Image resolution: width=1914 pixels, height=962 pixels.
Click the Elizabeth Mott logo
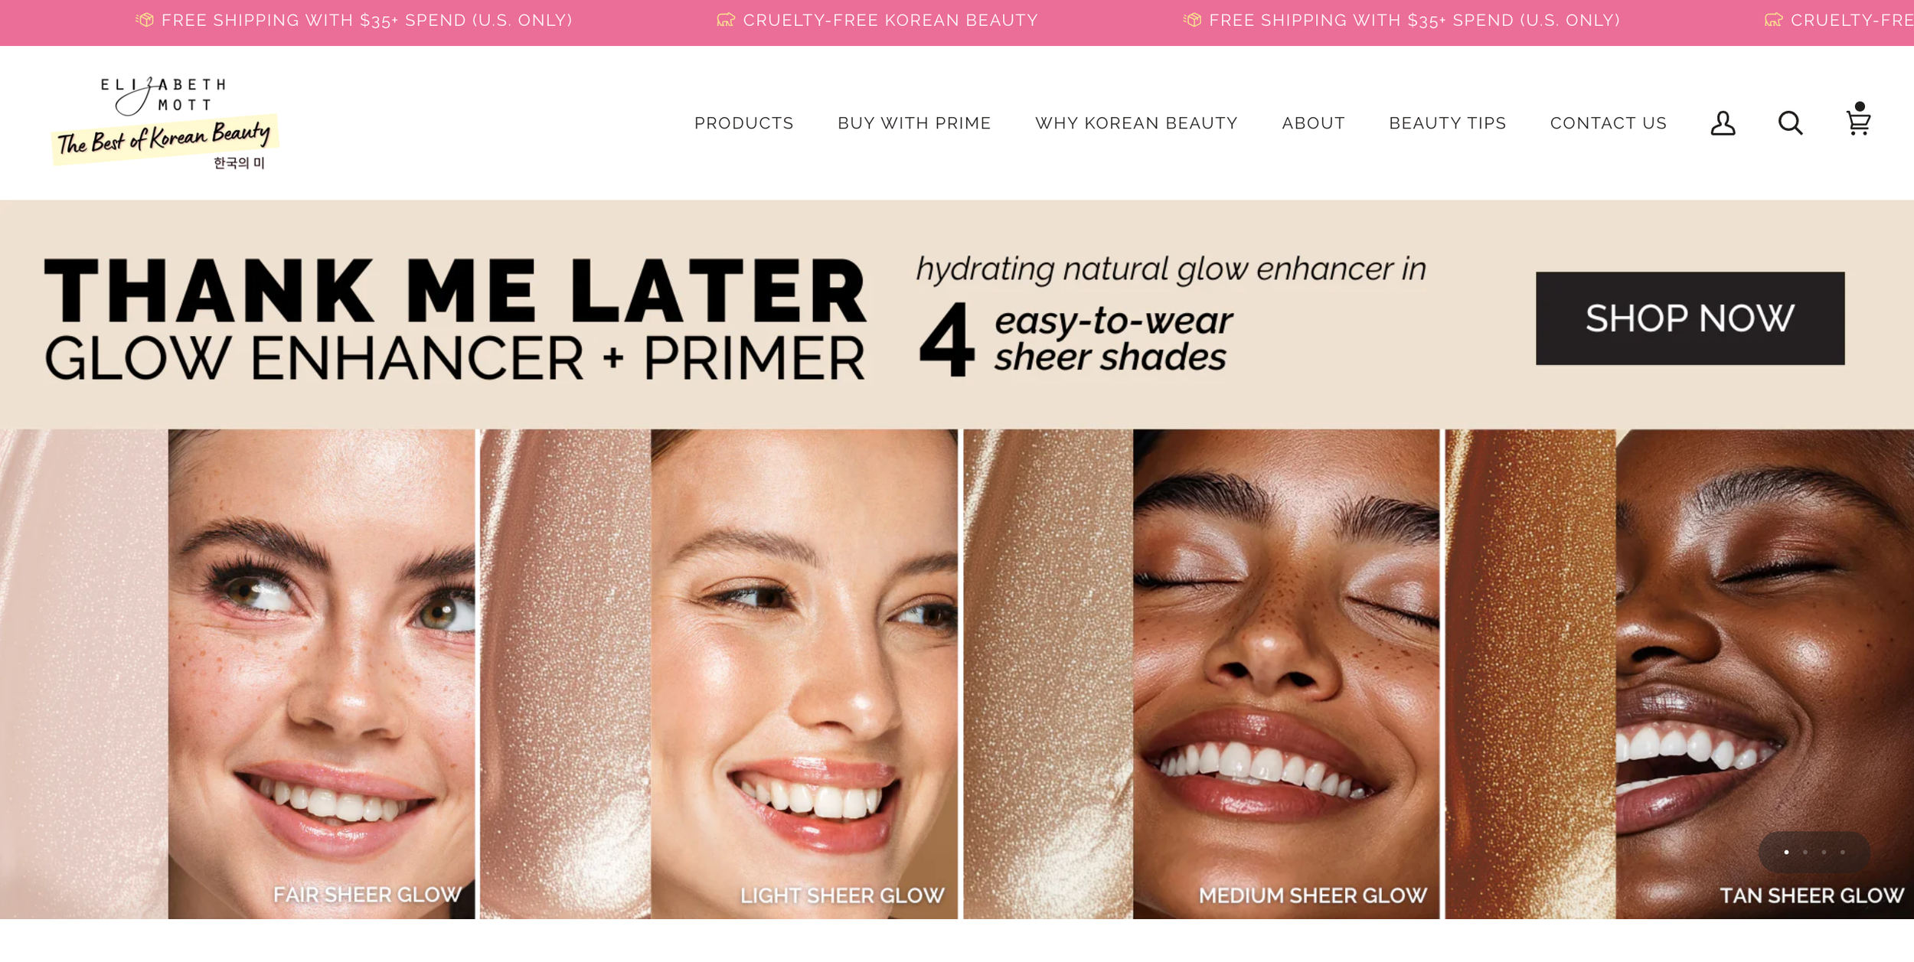point(165,122)
